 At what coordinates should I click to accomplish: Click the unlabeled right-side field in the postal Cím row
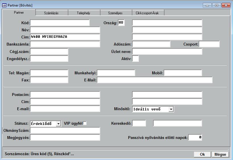(167, 102)
